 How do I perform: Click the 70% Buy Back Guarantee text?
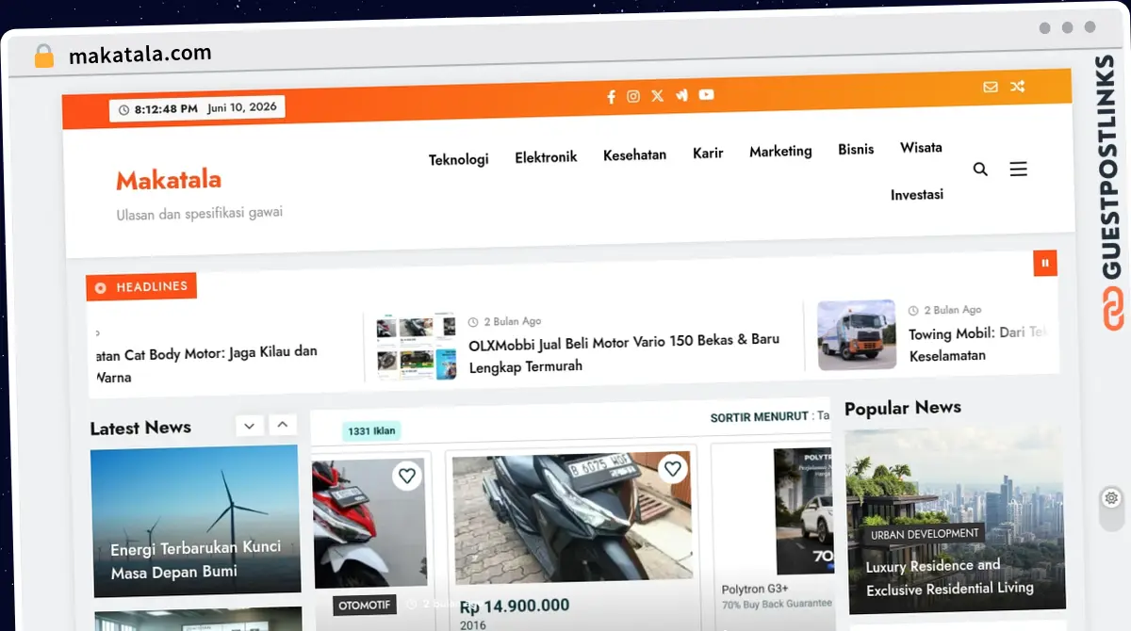(777, 604)
